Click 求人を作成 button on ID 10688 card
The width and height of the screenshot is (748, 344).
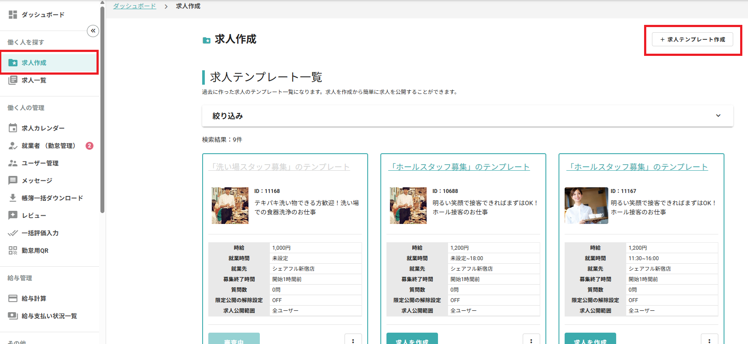pos(412,339)
